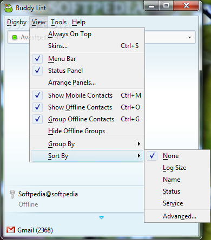Sort buddies by Status
Viewport: 211px width, 240px height.
pyautogui.click(x=177, y=191)
